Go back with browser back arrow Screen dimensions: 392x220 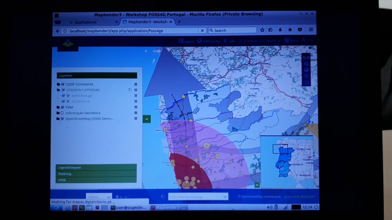click(x=58, y=31)
